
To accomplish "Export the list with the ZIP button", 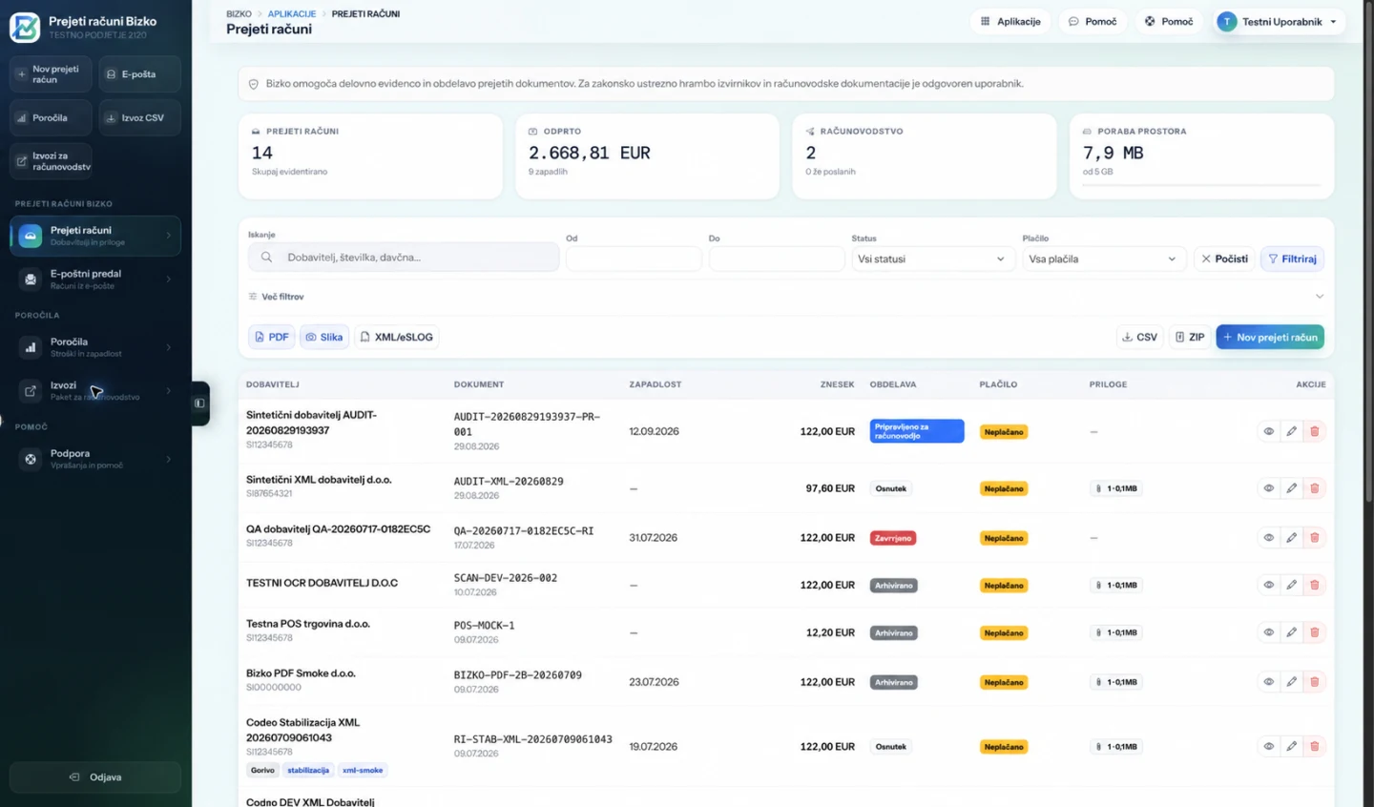I will click(1190, 337).
